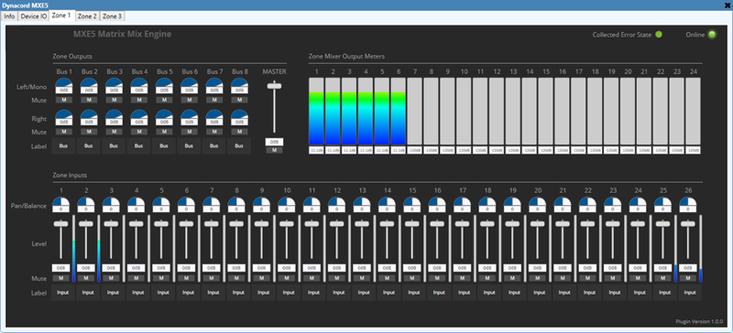This screenshot has width=733, height=333.
Task: Click input 19 Pan/Balance knob
Action: pyautogui.click(x=513, y=202)
